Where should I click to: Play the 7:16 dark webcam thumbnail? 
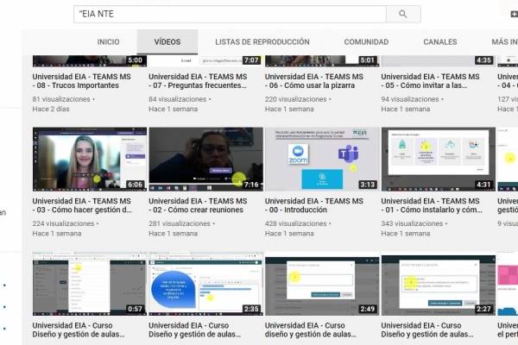point(205,159)
